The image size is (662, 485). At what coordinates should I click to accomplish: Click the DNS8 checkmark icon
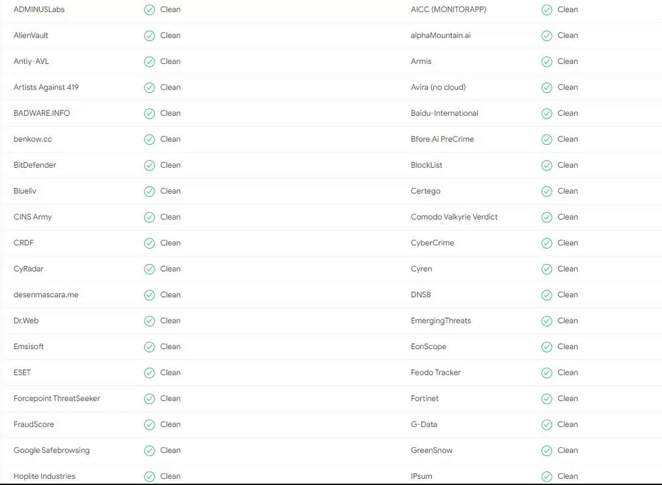coord(547,295)
